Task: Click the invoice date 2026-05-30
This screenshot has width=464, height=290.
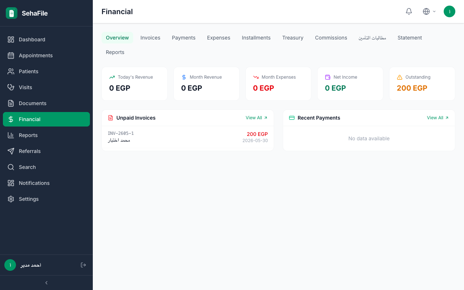Action: pos(255,141)
